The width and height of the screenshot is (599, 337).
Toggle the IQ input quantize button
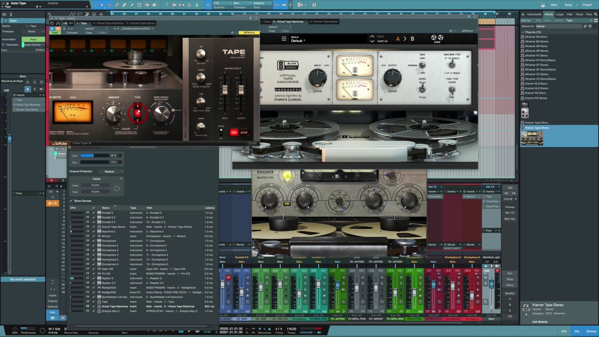click(208, 5)
